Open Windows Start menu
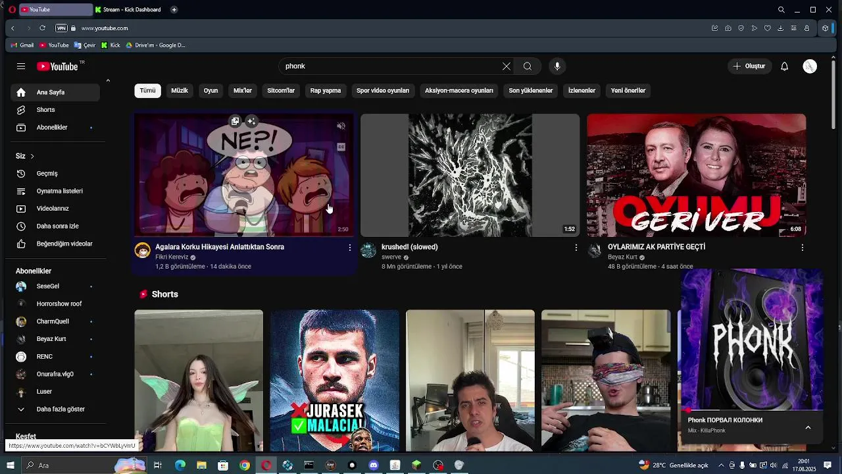The width and height of the screenshot is (842, 474). (x=10, y=465)
